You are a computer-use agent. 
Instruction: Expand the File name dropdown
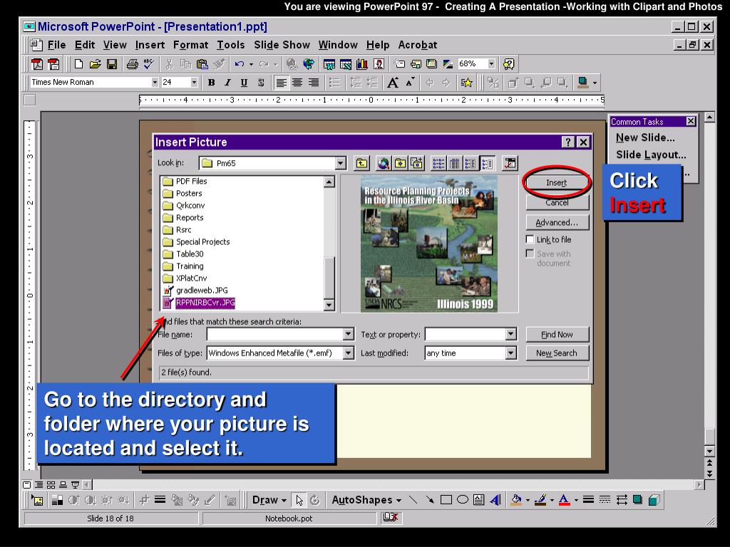coord(348,334)
